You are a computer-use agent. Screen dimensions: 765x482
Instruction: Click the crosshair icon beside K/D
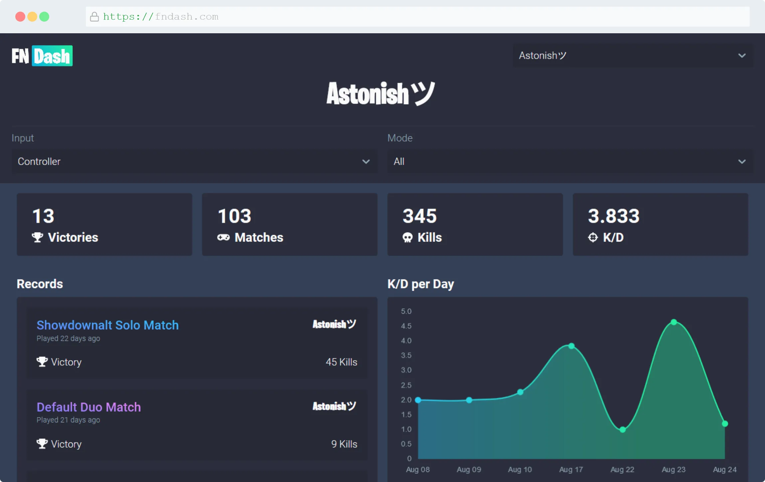tap(593, 238)
